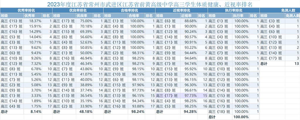Select the 70.18% cell
Image resolution: width=300 pixels, height=120 pixels.
(x=84, y=27)
